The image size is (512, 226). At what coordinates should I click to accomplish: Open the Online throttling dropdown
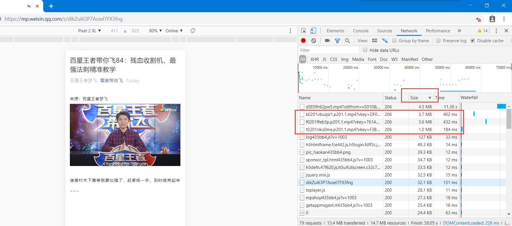coord(174,31)
